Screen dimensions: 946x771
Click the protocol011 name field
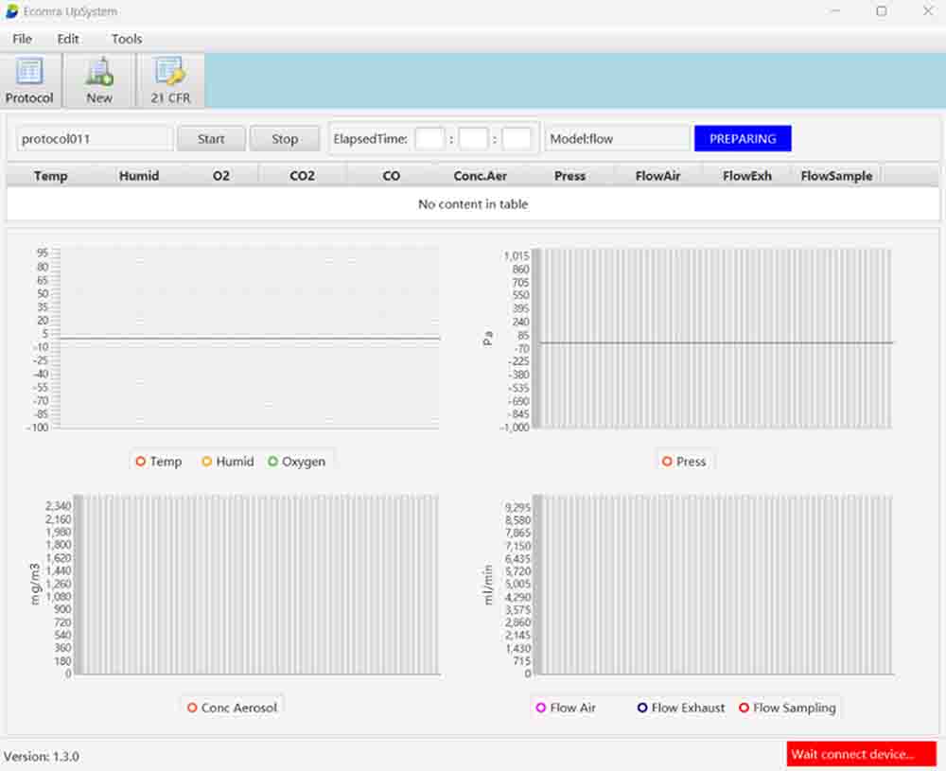(95, 139)
